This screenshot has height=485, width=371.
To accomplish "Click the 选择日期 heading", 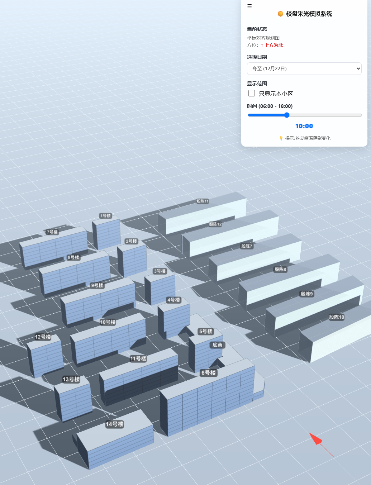I will click(x=257, y=57).
